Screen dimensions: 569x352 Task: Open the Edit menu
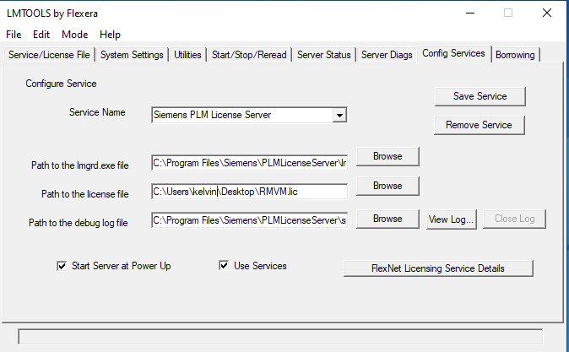41,35
